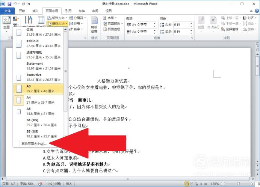Screen dimensions: 260x187
Task: Open theme colors icon beside 主题
Action: [x=15, y=19]
